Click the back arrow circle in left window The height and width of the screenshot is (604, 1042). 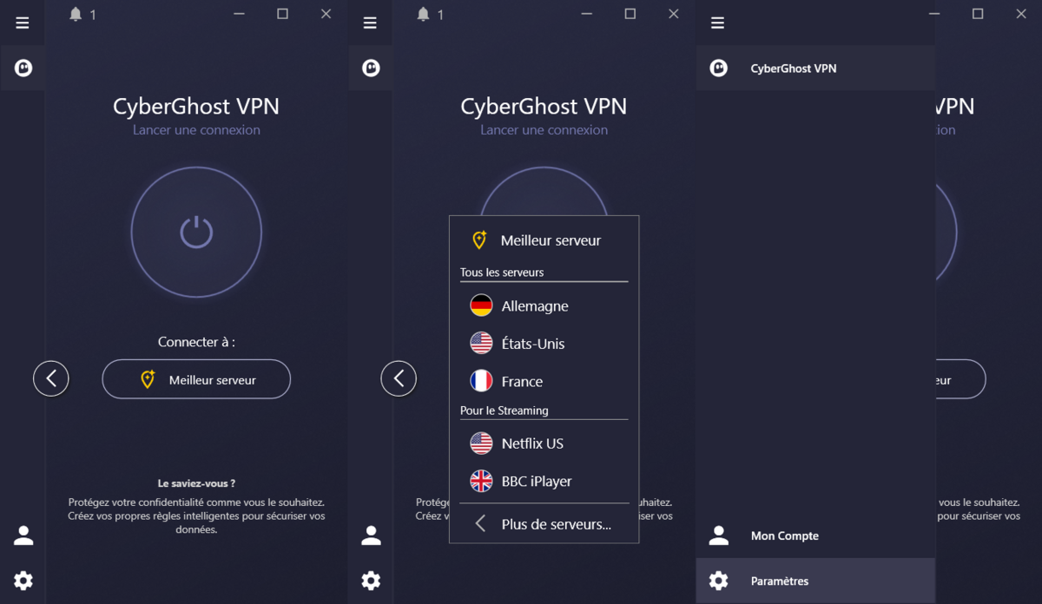(x=51, y=378)
